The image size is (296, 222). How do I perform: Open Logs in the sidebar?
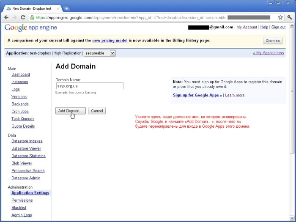[x=16, y=89]
